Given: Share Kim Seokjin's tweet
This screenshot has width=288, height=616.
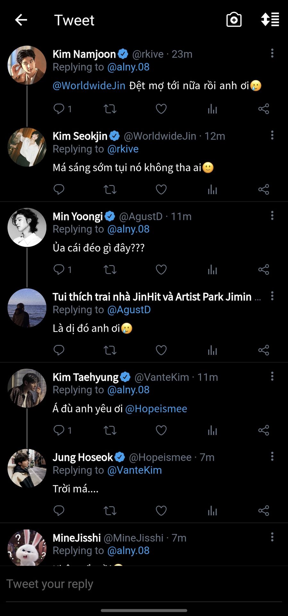Looking at the screenshot, I should click(x=264, y=190).
